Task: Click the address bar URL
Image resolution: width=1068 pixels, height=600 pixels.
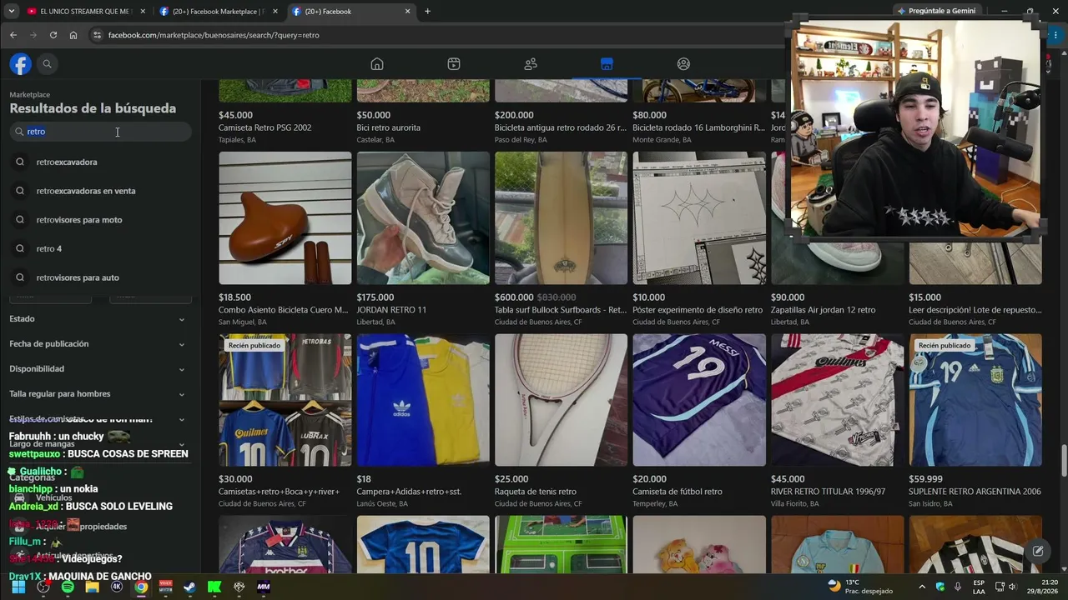Action: tap(214, 35)
